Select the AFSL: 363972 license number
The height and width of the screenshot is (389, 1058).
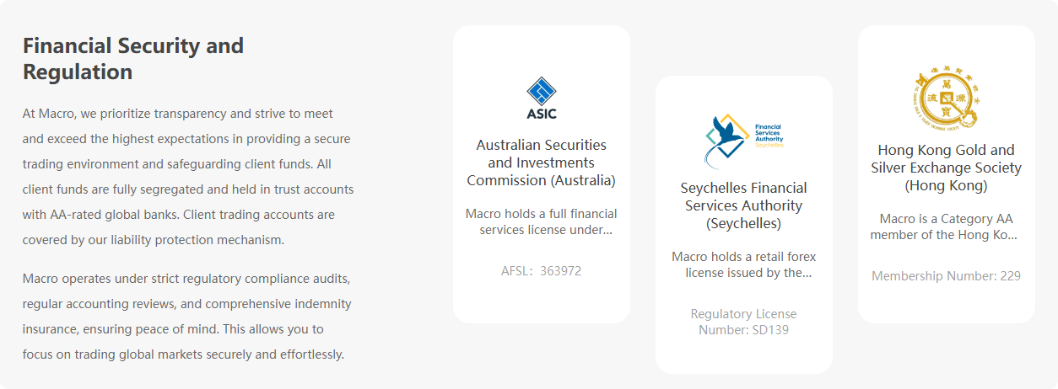(542, 271)
